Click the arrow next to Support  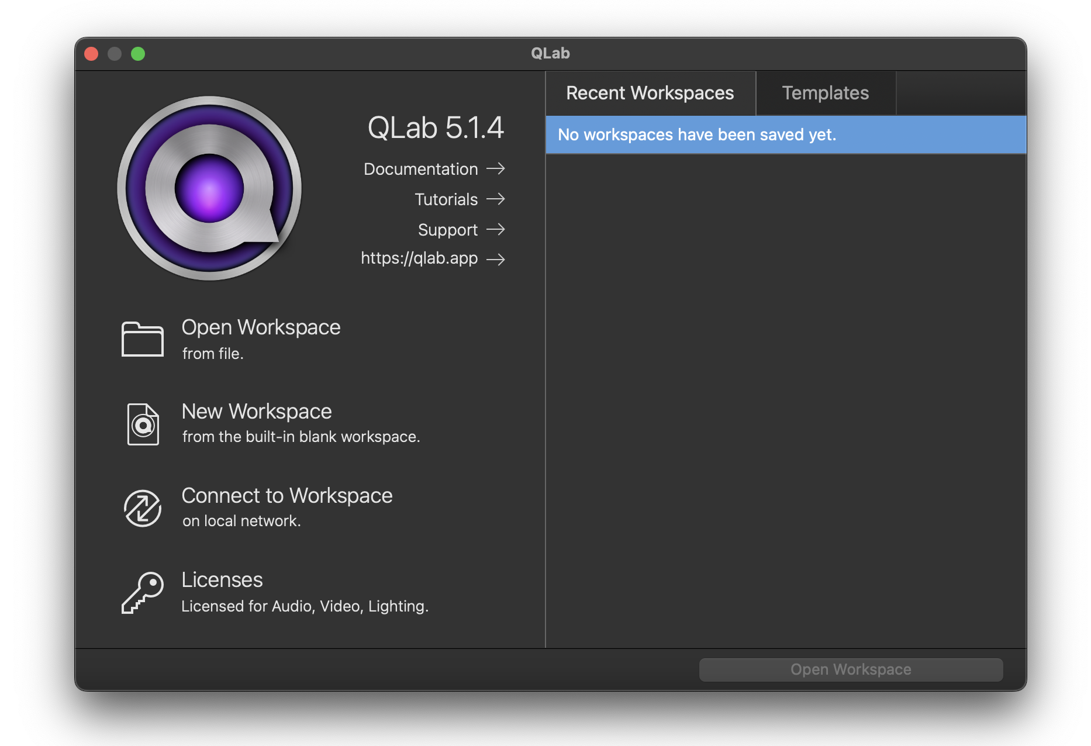pos(496,230)
